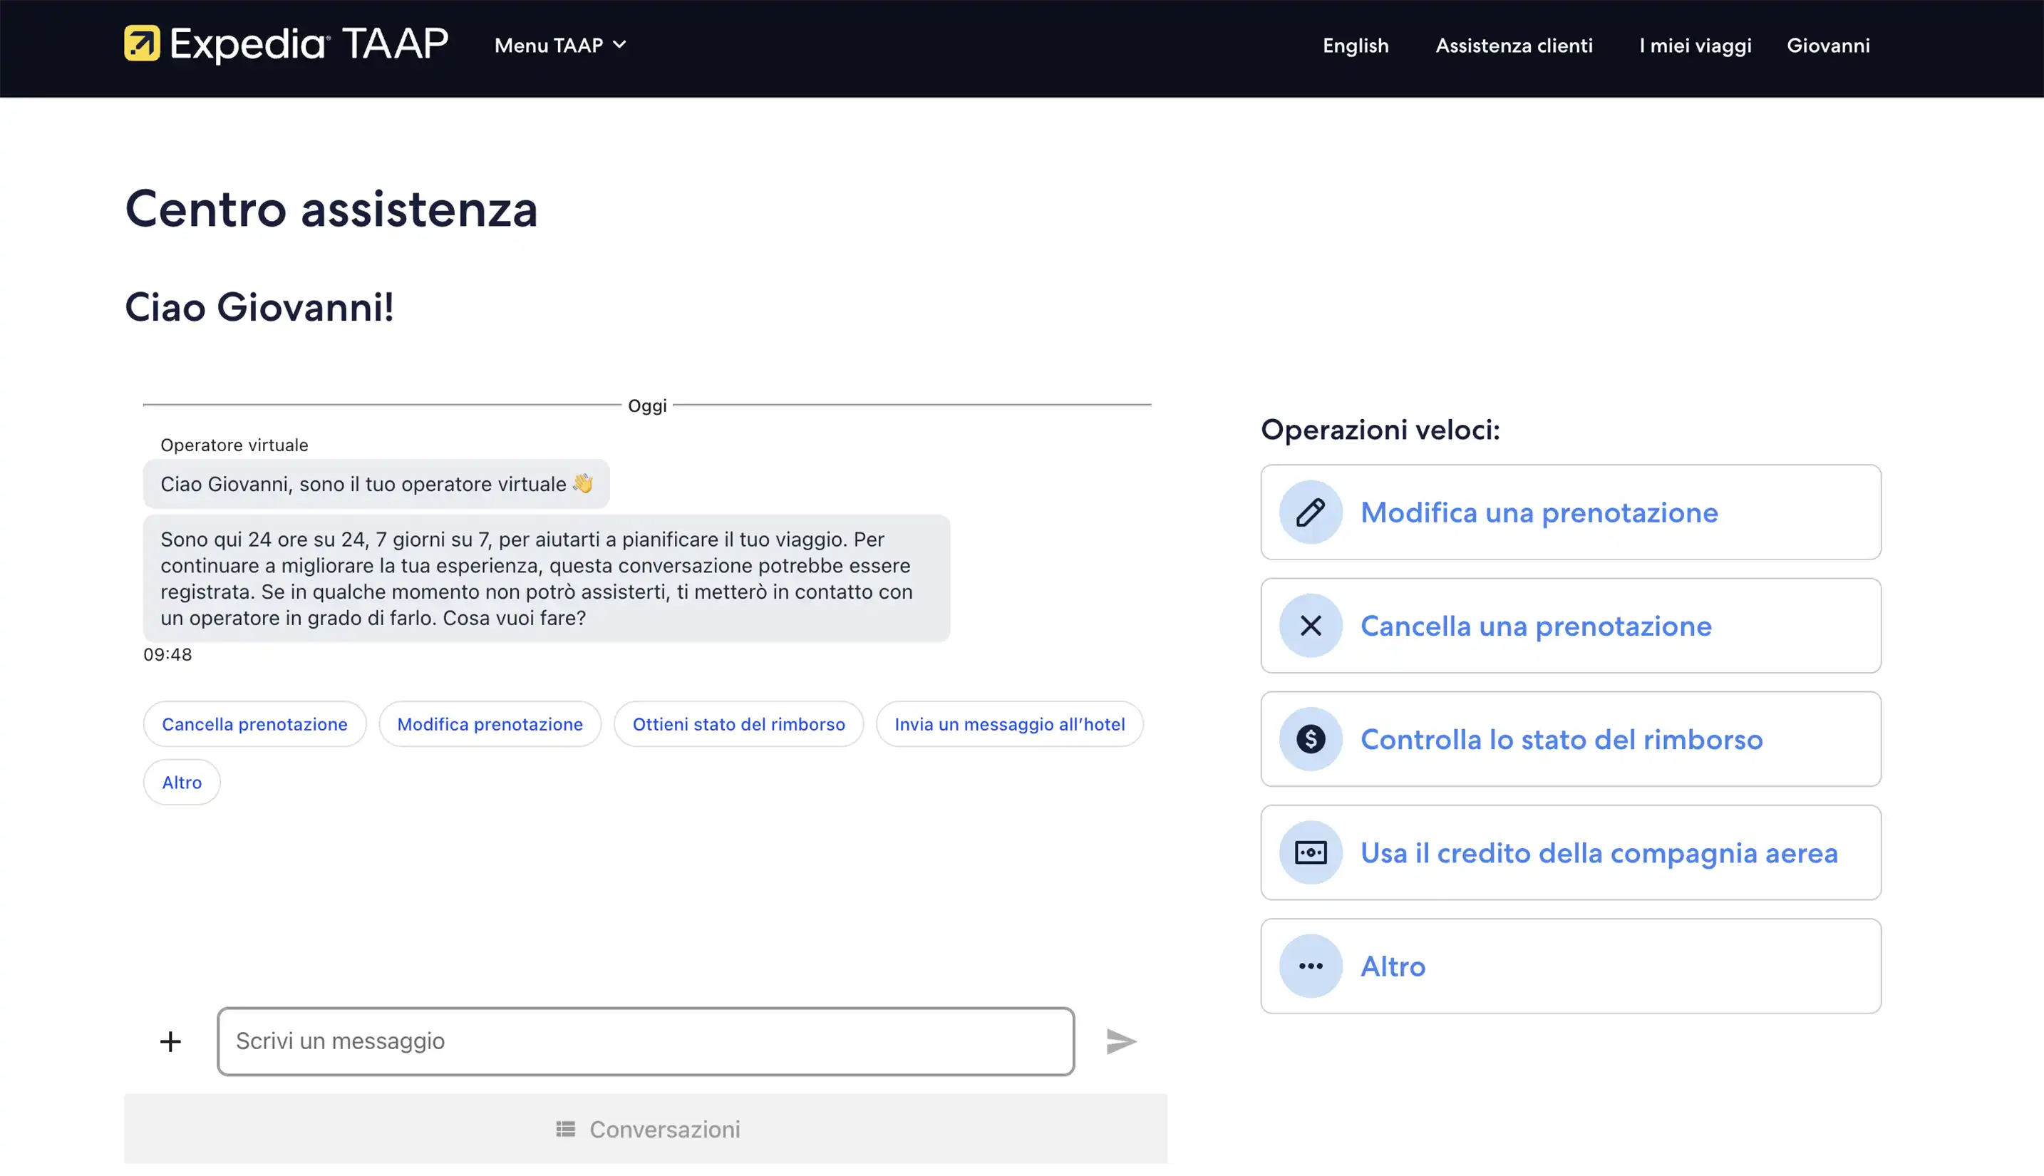Image resolution: width=2044 pixels, height=1176 pixels.
Task: Click the 09:48 message timestamp
Action: (168, 654)
